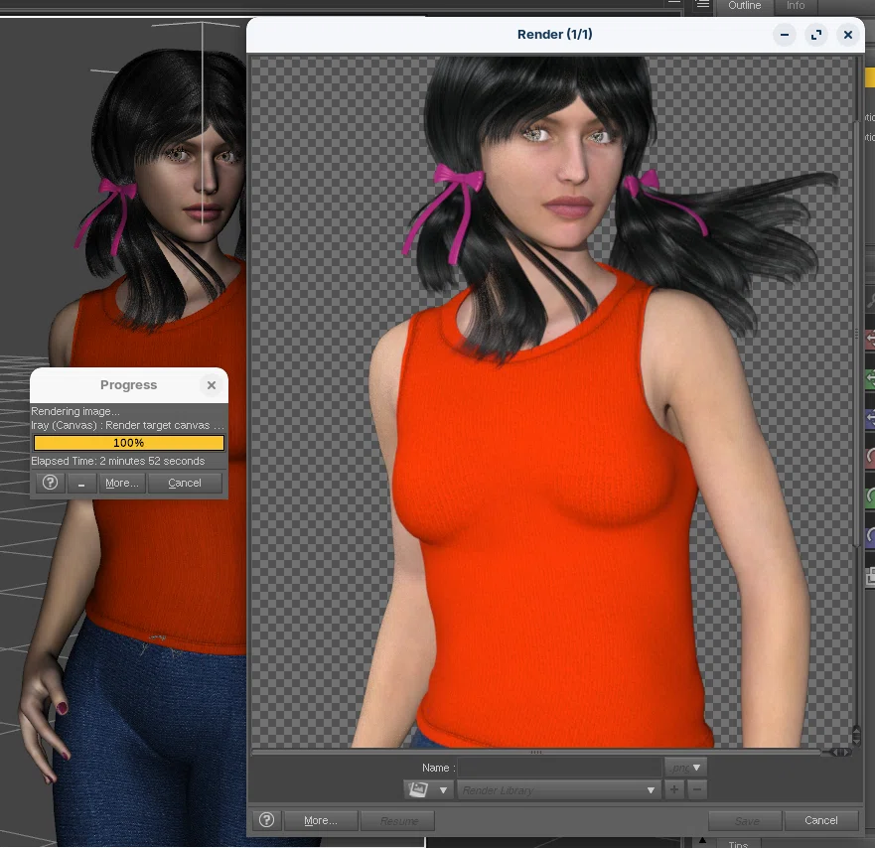This screenshot has width=875, height=848.
Task: Close the Progress dialog
Action: point(212,385)
